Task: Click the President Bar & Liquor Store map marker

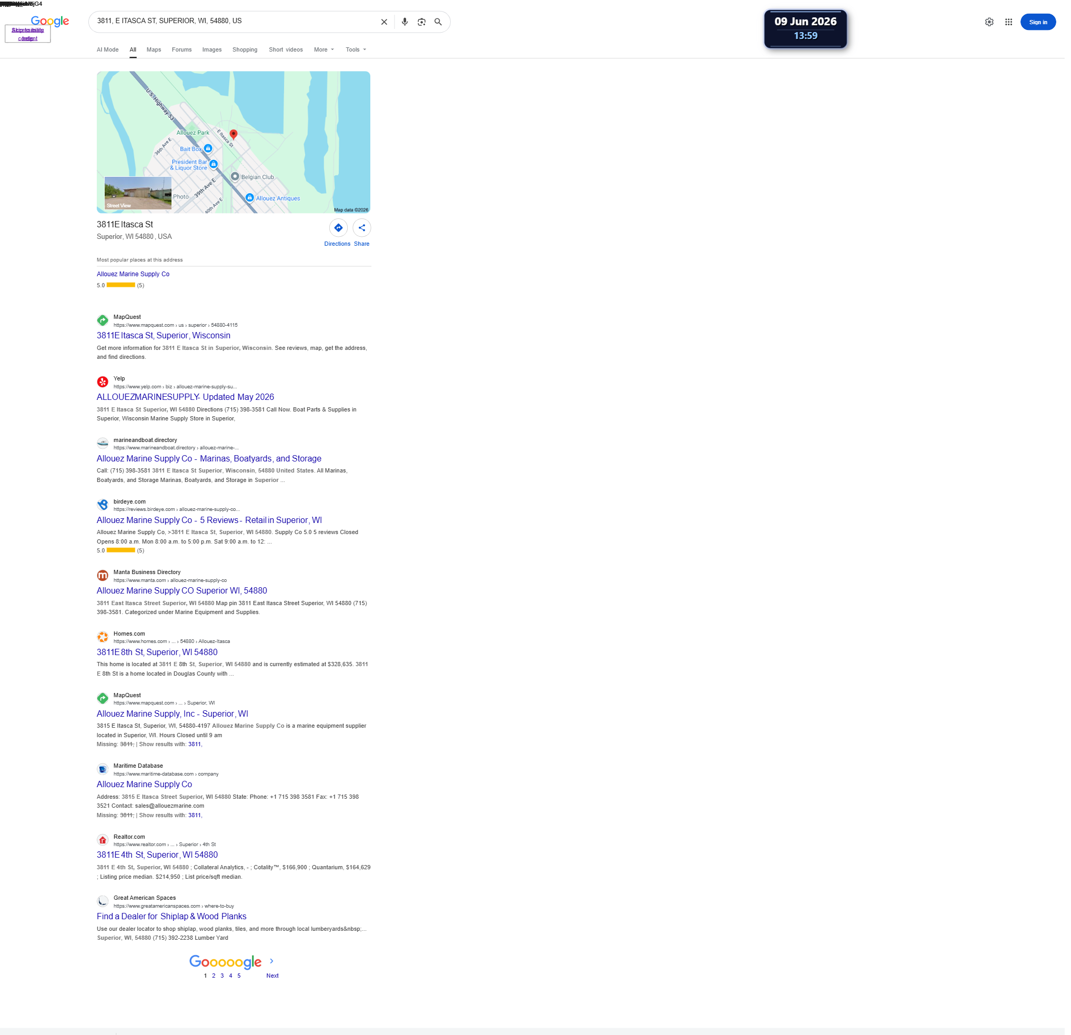Action: pyautogui.click(x=214, y=164)
